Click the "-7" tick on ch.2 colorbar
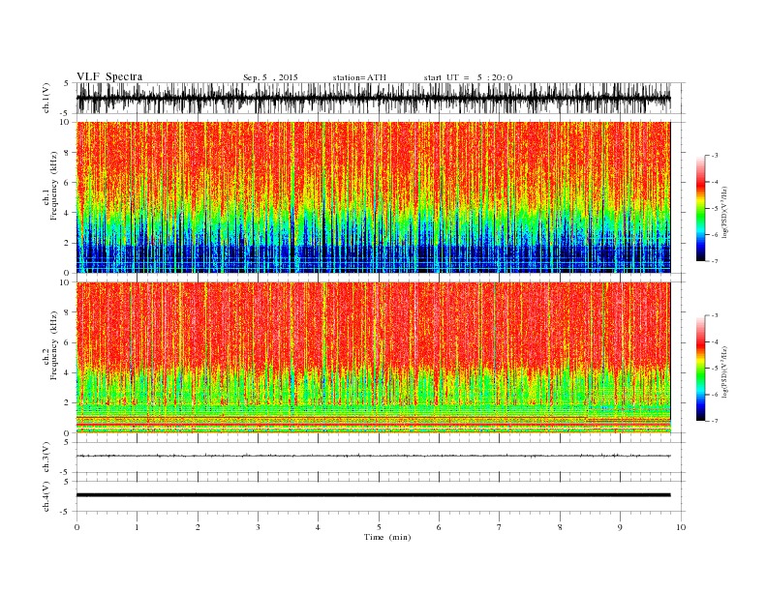The image size is (767, 592). [x=715, y=421]
